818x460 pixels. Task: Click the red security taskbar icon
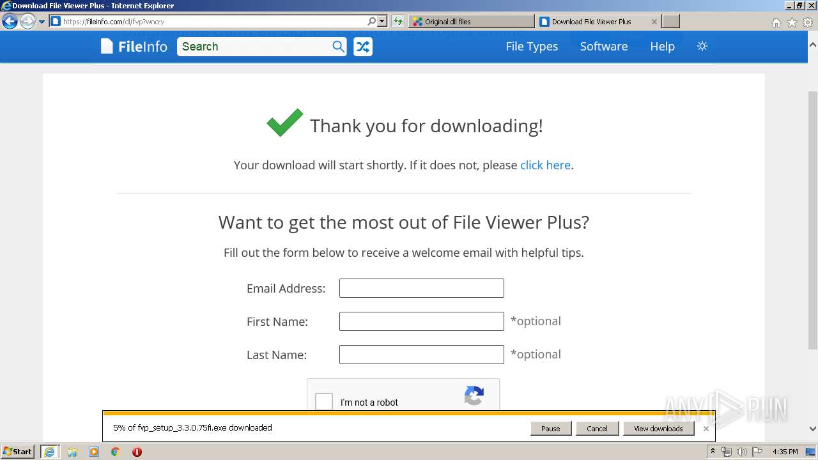click(137, 452)
